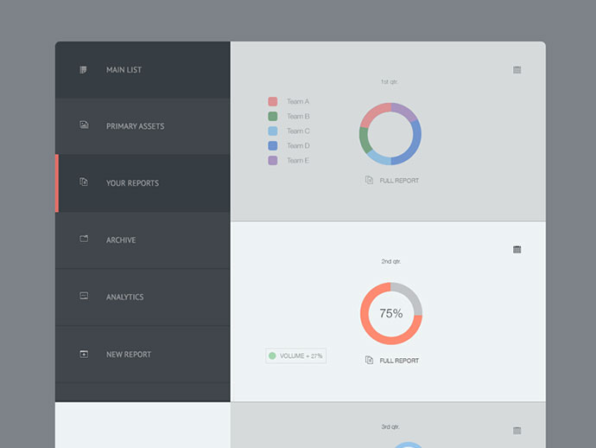This screenshot has height=448, width=596.
Task: Click document icon beside 2nd qtr. Full Report
Action: 369,360
